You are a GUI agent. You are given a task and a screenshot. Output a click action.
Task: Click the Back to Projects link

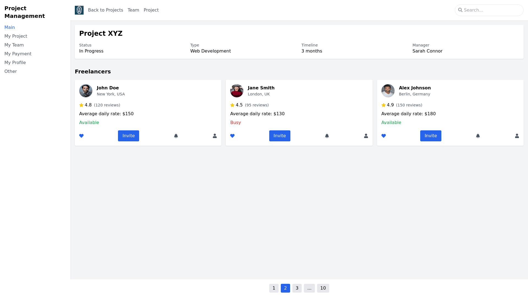point(105,10)
